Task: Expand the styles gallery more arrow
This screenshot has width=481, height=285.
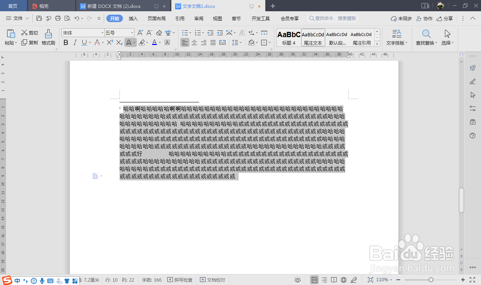Action: point(377,44)
